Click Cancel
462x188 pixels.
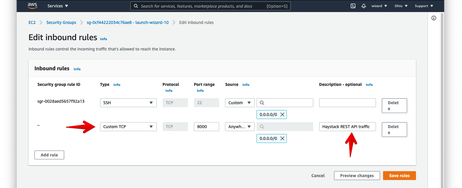click(x=318, y=176)
